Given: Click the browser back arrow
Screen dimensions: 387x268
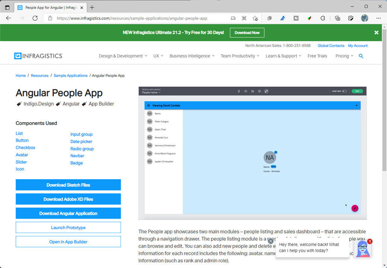Looking at the screenshot, I should tap(9, 18).
